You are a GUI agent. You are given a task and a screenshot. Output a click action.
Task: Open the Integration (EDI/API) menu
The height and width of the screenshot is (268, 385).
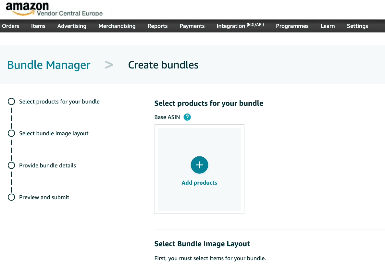(x=240, y=26)
